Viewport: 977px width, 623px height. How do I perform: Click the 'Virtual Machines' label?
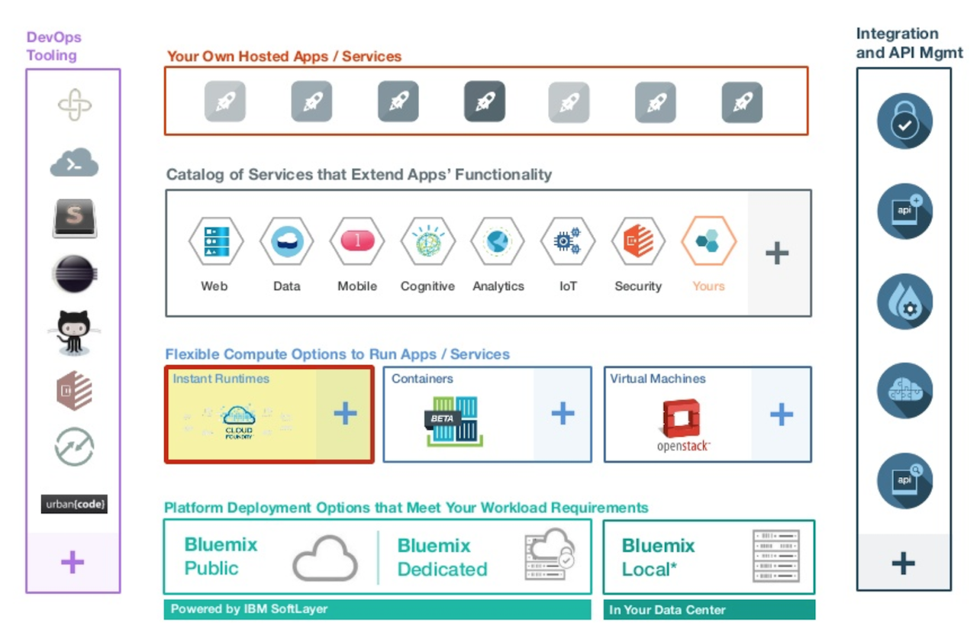coord(658,379)
